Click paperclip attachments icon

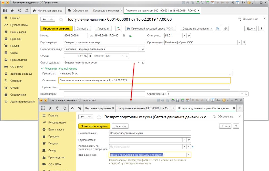226,29
